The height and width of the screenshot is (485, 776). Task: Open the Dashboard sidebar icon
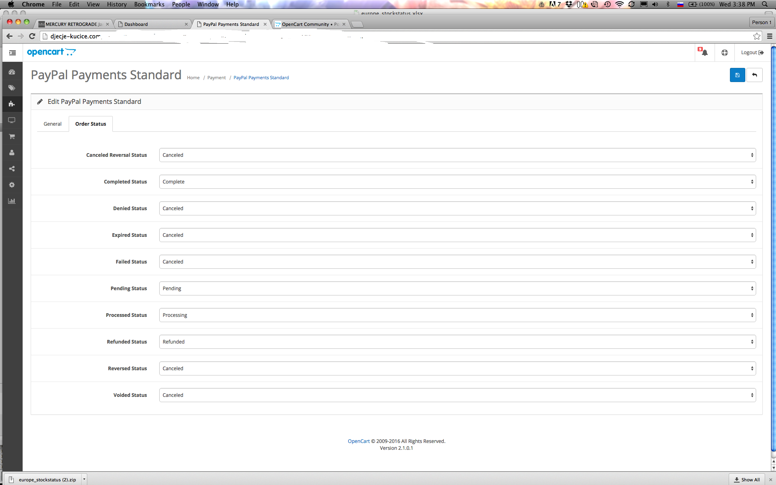[x=12, y=72]
